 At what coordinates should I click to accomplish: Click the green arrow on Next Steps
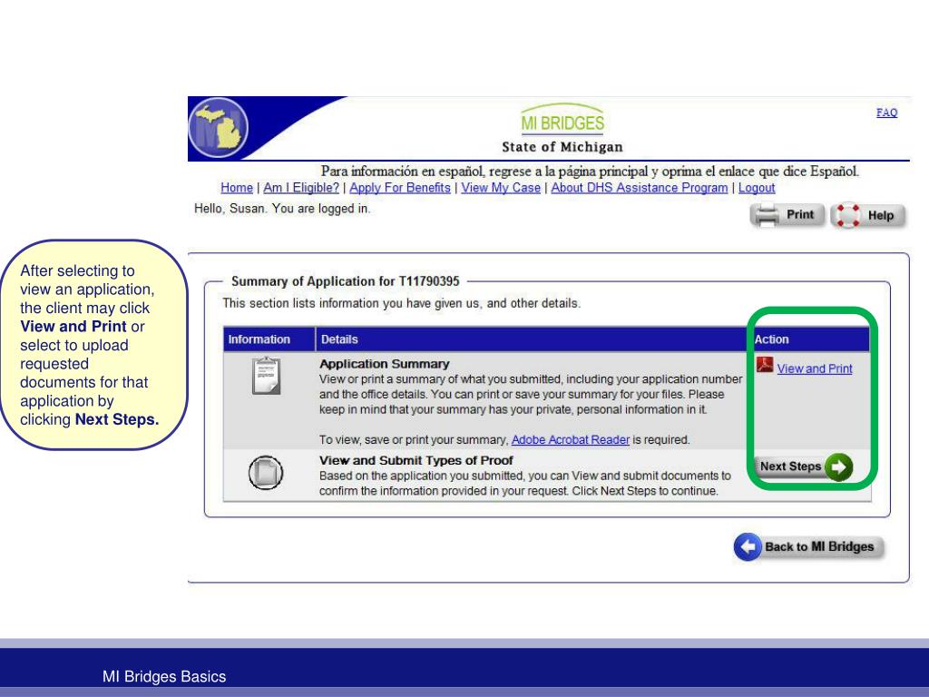[838, 467]
